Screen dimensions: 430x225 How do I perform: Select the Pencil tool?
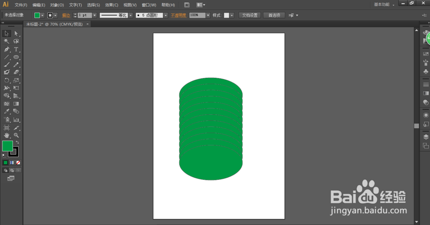click(x=16, y=64)
